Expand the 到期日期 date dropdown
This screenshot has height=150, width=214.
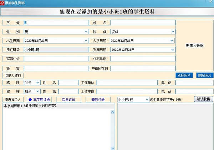[173, 50]
